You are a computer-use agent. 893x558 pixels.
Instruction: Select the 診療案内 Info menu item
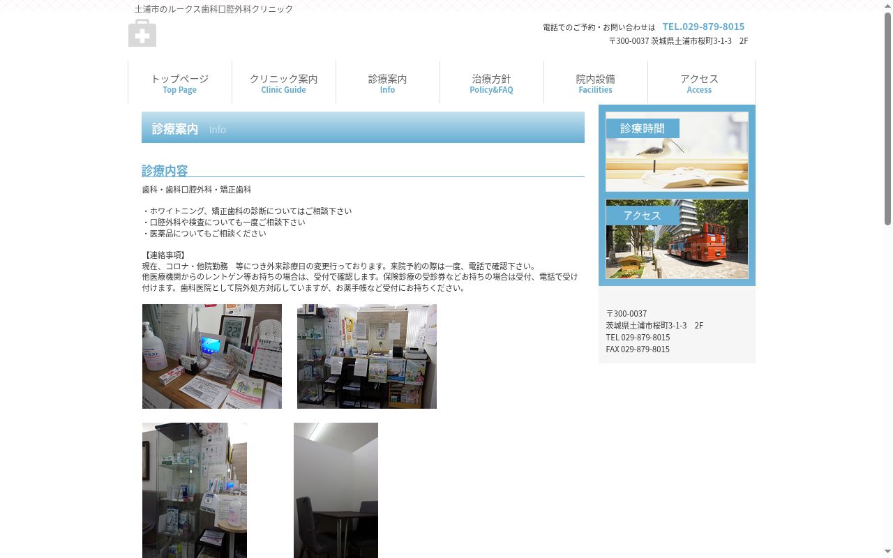(x=387, y=83)
